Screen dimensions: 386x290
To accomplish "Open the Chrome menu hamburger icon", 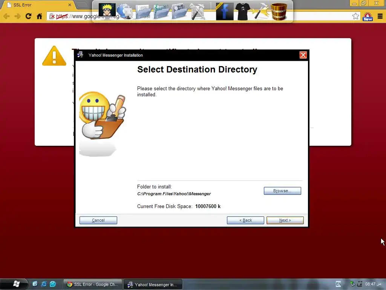I will pyautogui.click(x=380, y=16).
